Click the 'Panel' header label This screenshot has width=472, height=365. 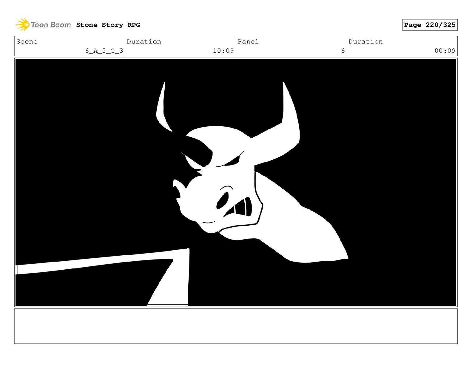[248, 41]
